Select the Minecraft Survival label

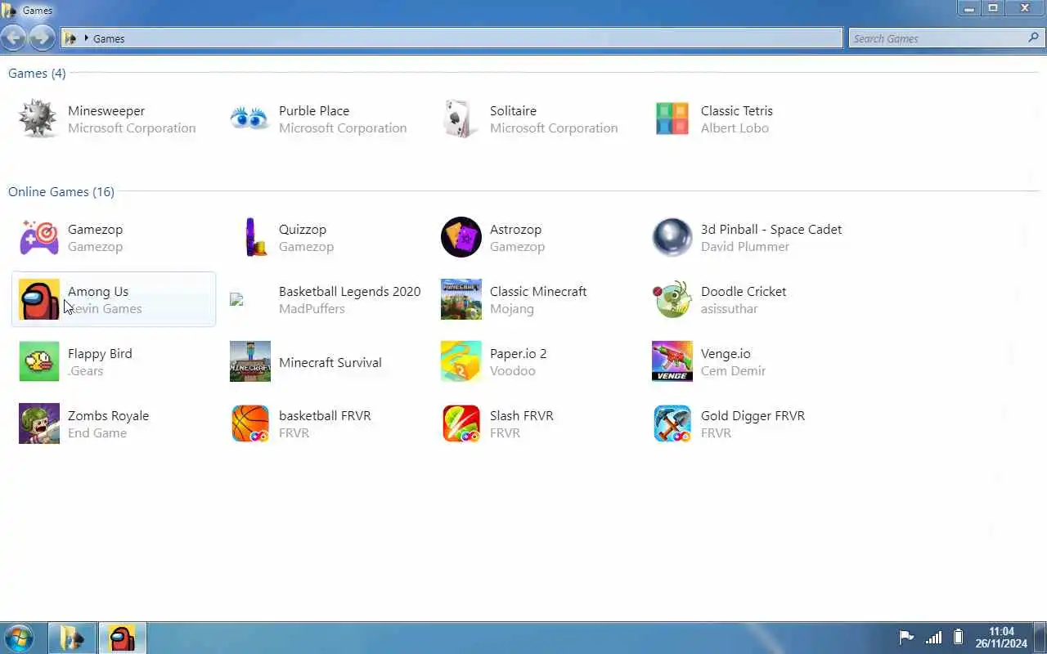(330, 362)
